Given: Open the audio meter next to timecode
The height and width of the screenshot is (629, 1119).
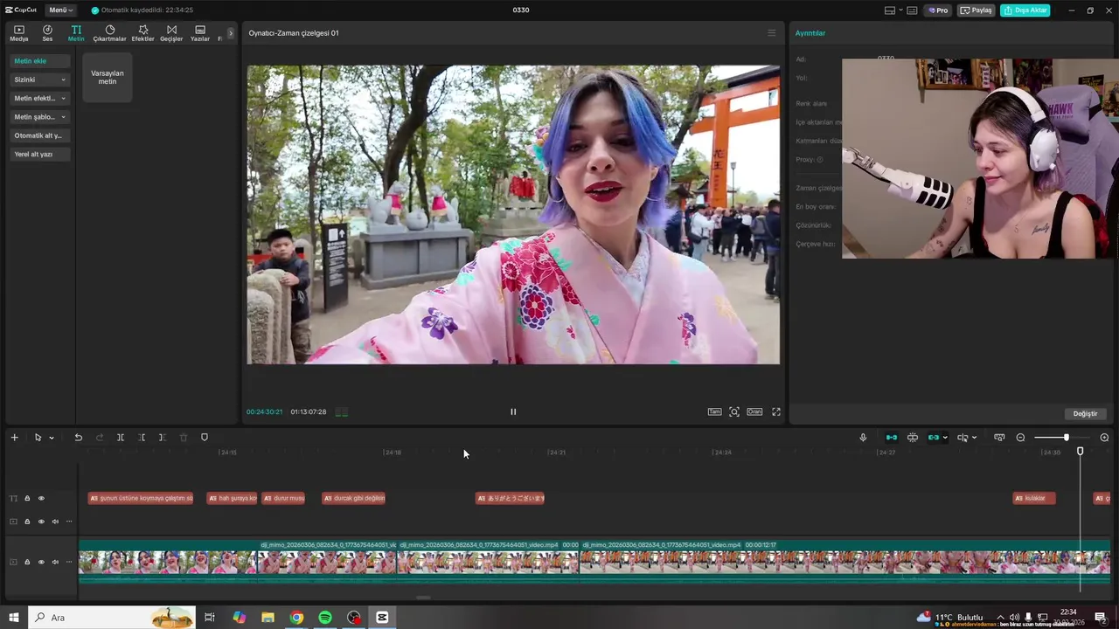Looking at the screenshot, I should tap(341, 411).
